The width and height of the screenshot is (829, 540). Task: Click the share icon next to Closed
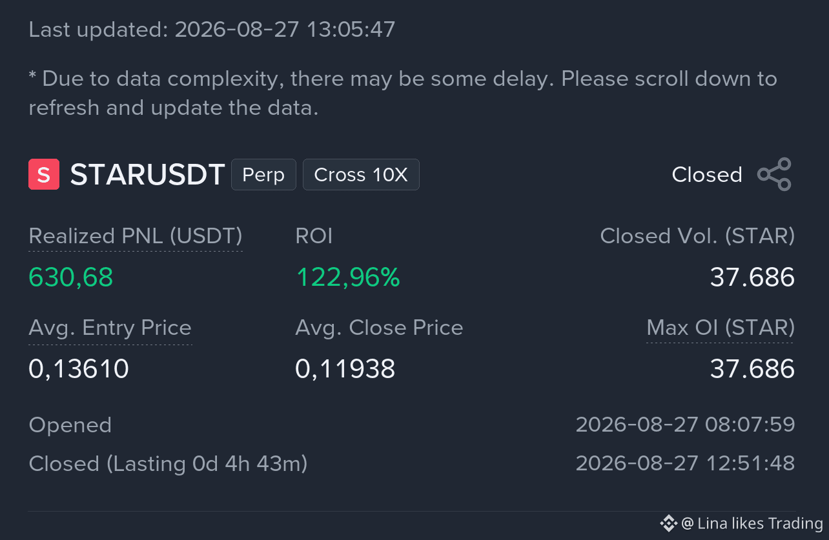(774, 174)
